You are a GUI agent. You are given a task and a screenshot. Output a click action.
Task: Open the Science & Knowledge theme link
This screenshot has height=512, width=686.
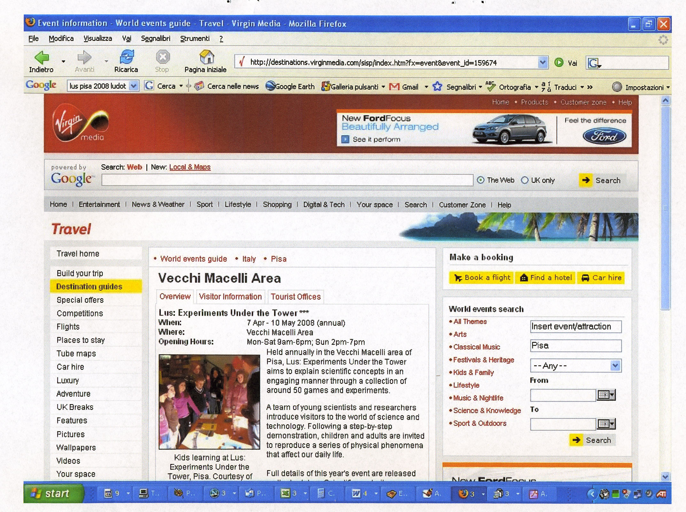click(x=487, y=411)
